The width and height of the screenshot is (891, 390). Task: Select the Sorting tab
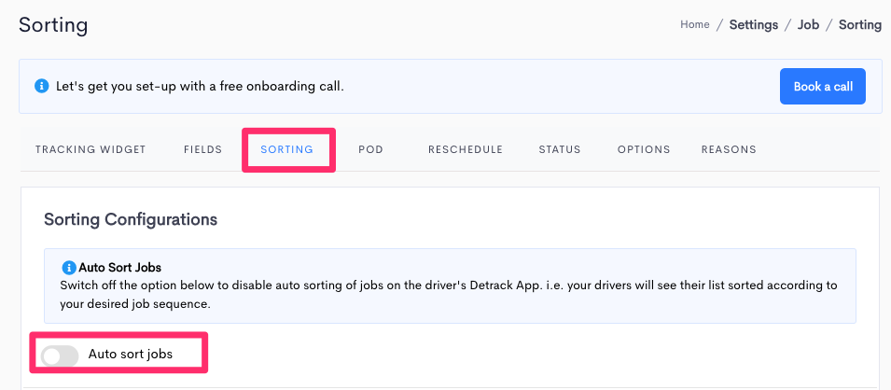pos(287,149)
